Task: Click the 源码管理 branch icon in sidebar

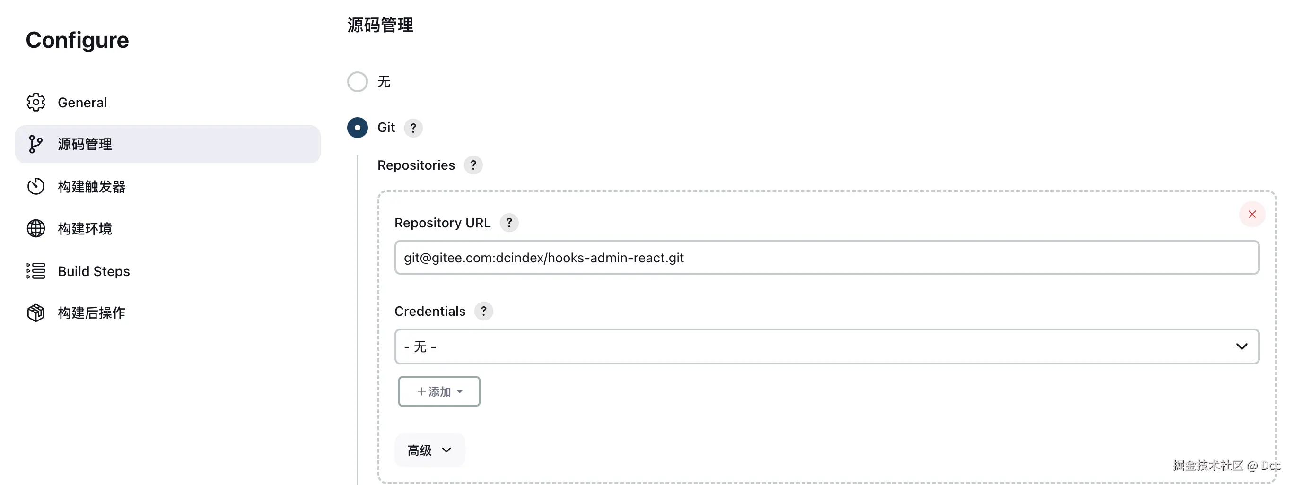Action: click(x=35, y=144)
